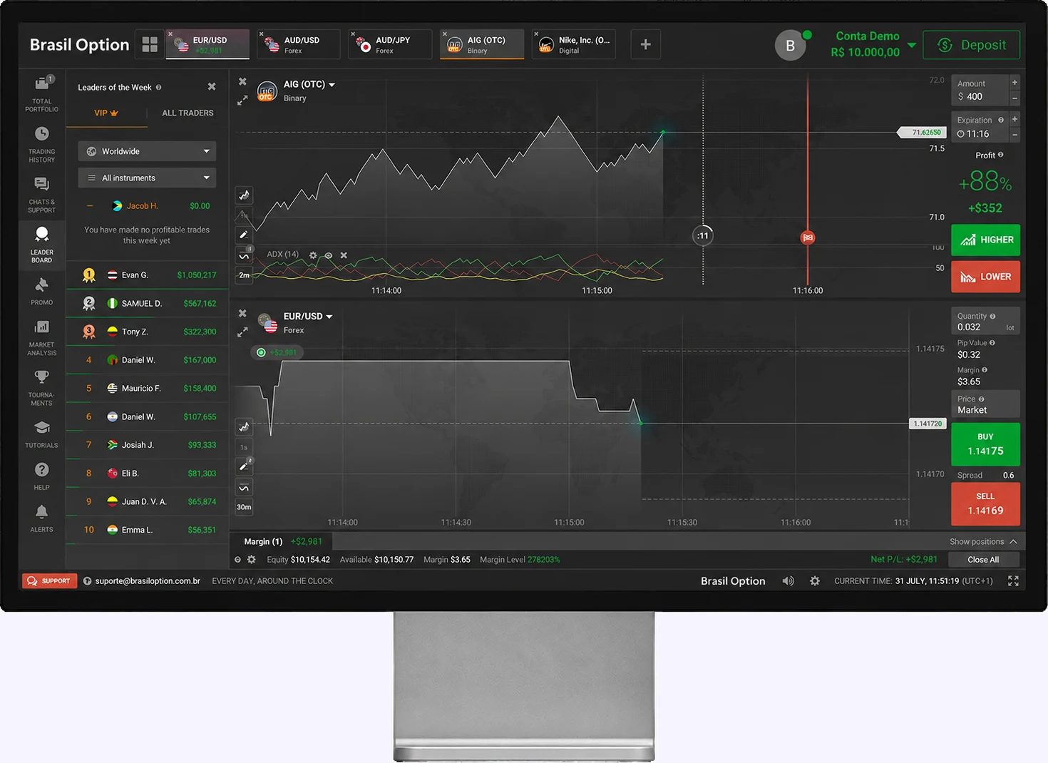The image size is (1048, 763).
Task: Select drawing pencil on EUR/USD chart
Action: [244, 466]
